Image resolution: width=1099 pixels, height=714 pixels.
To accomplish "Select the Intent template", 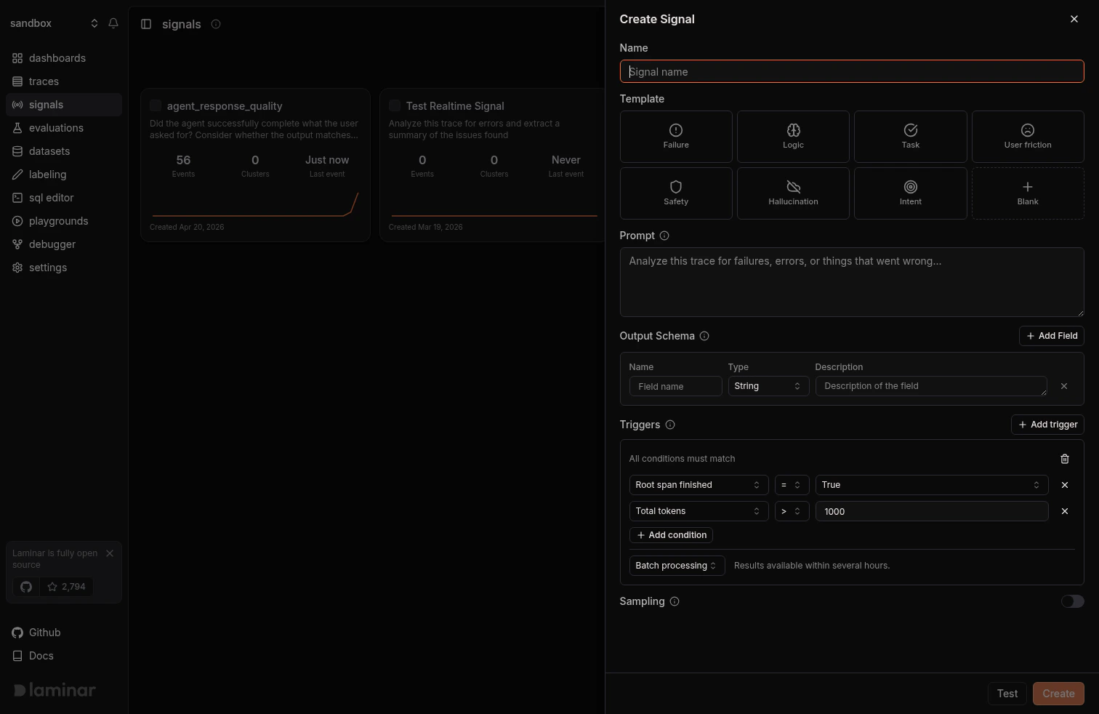I will pos(911,193).
